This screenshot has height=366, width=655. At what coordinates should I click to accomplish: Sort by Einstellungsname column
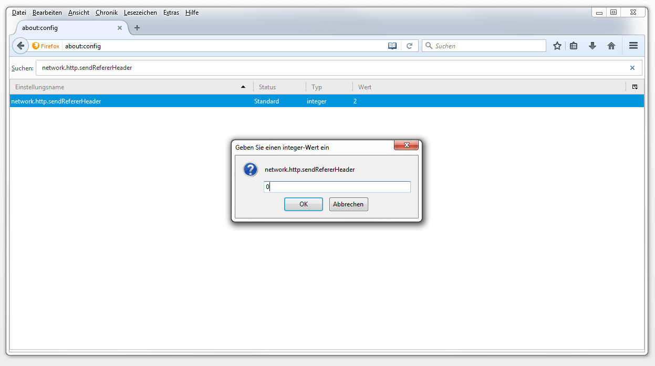(131, 87)
